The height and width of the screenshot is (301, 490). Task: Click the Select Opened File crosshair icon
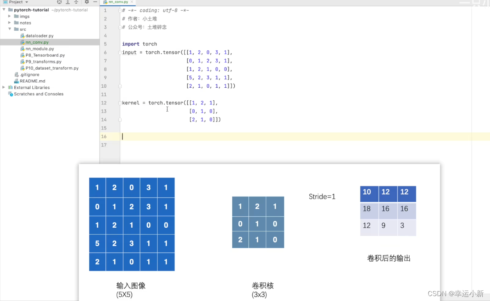tap(59, 2)
